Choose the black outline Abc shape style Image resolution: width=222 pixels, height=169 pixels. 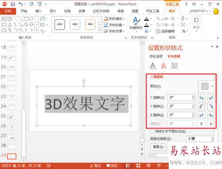(x=60, y=24)
